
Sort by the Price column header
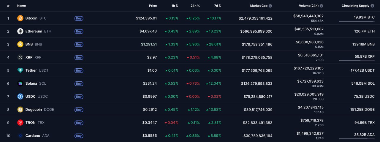153,6
